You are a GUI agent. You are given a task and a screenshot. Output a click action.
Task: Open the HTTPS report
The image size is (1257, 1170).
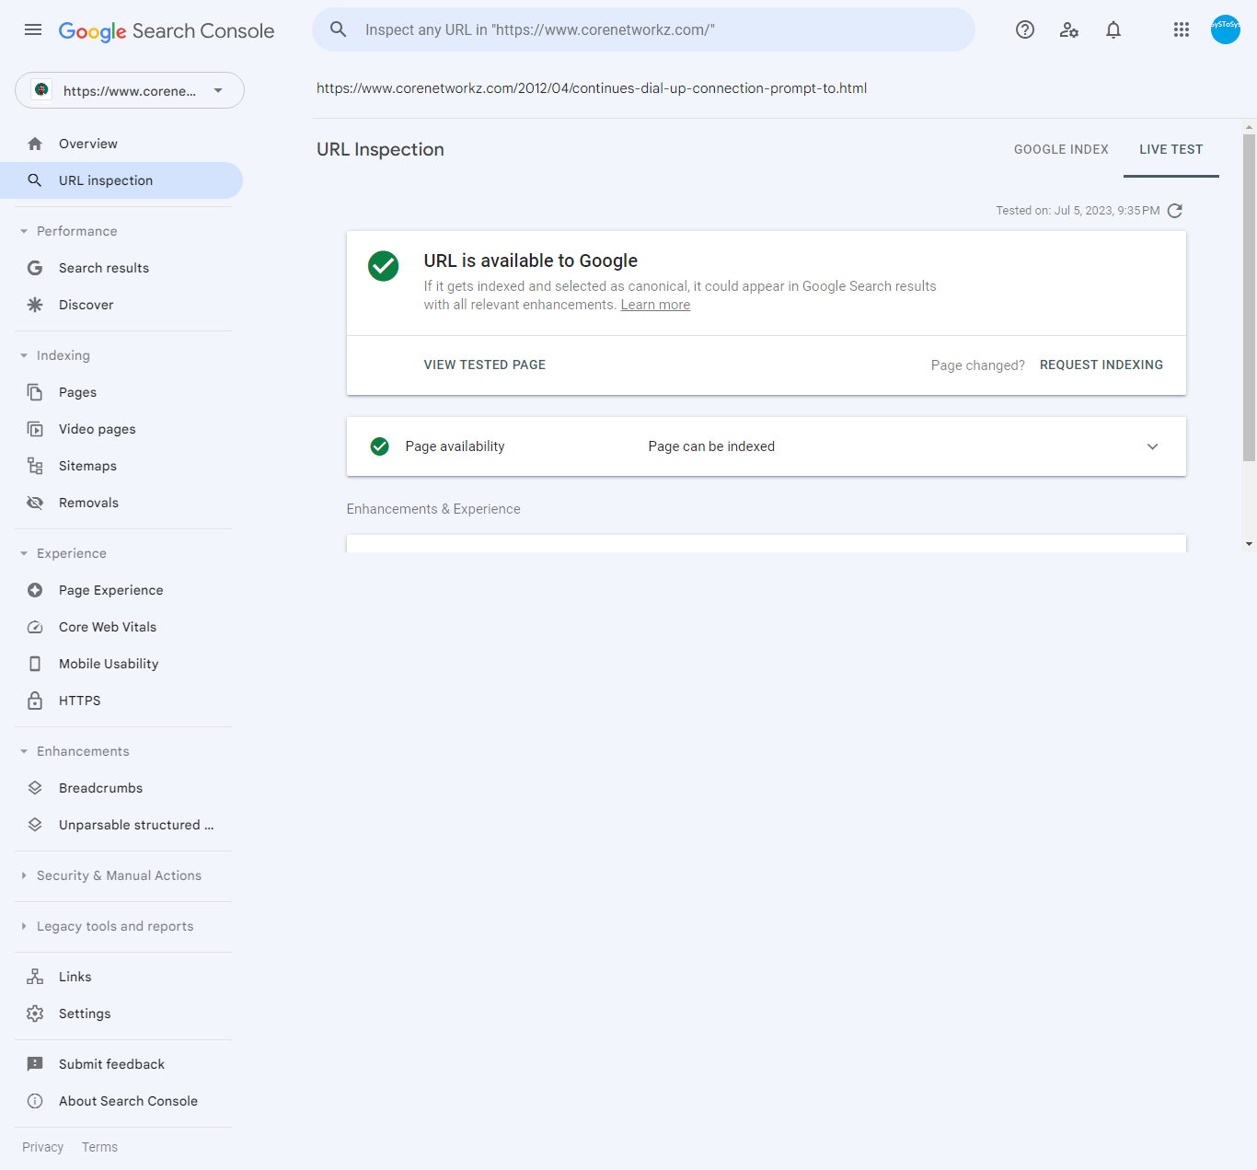121,701
